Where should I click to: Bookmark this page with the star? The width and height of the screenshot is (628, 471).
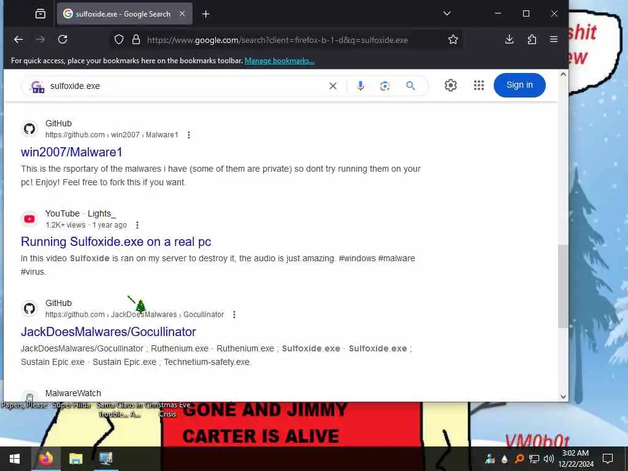453,40
